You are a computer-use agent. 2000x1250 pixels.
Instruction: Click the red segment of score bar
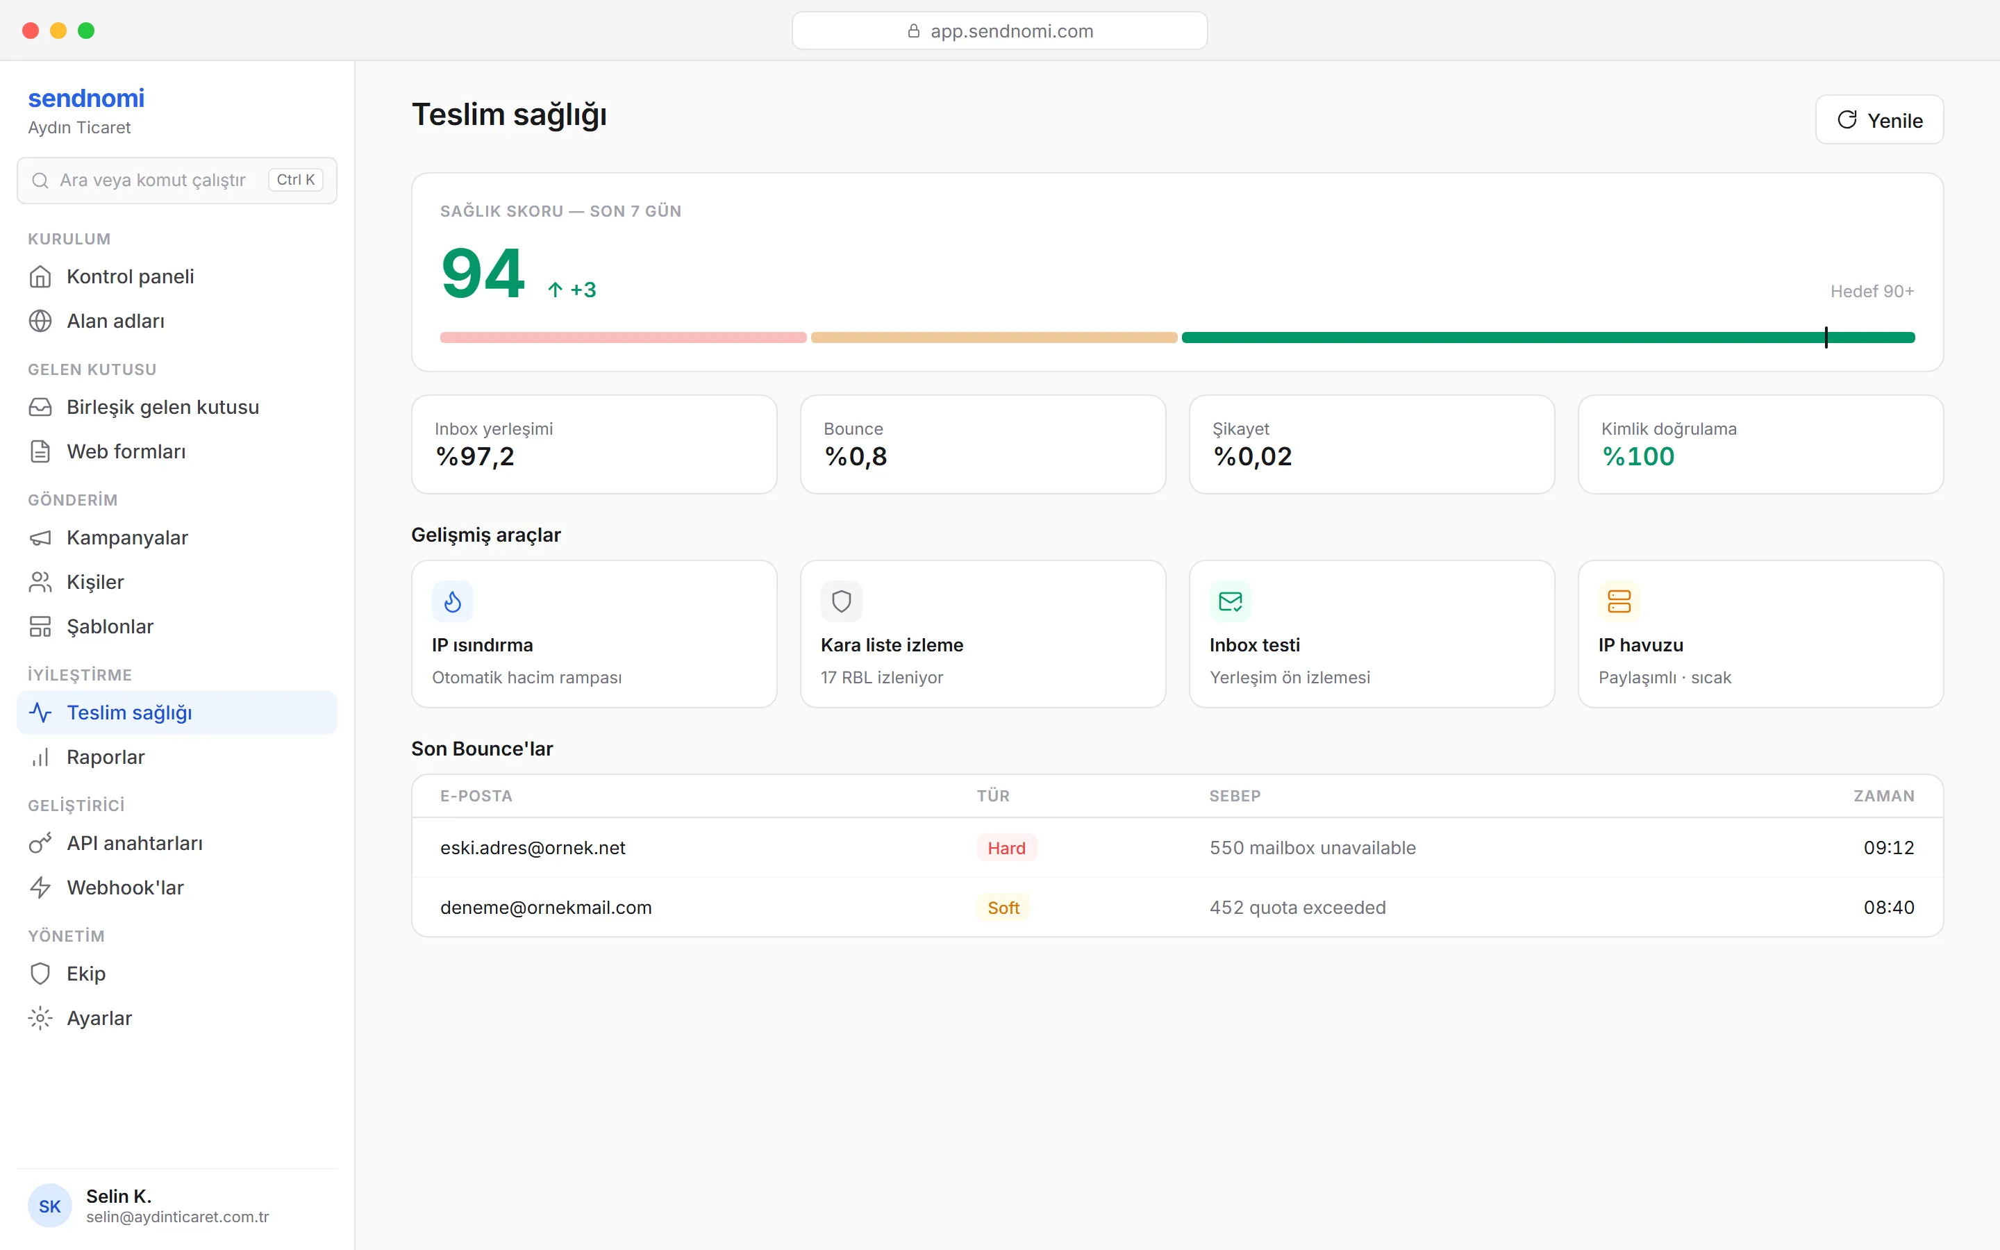tap(623, 337)
